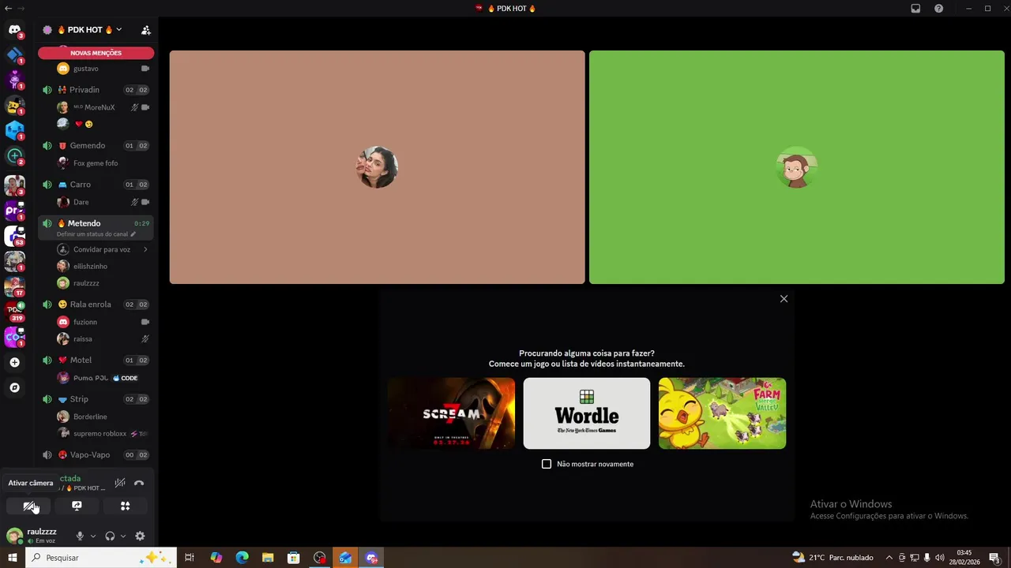Add a server plus button
Screen dimensions: 1011x568
coord(14,362)
